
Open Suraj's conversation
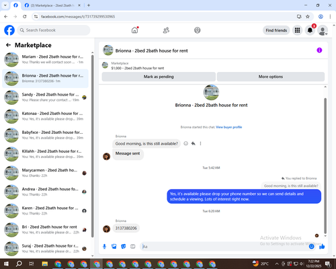click(45, 249)
